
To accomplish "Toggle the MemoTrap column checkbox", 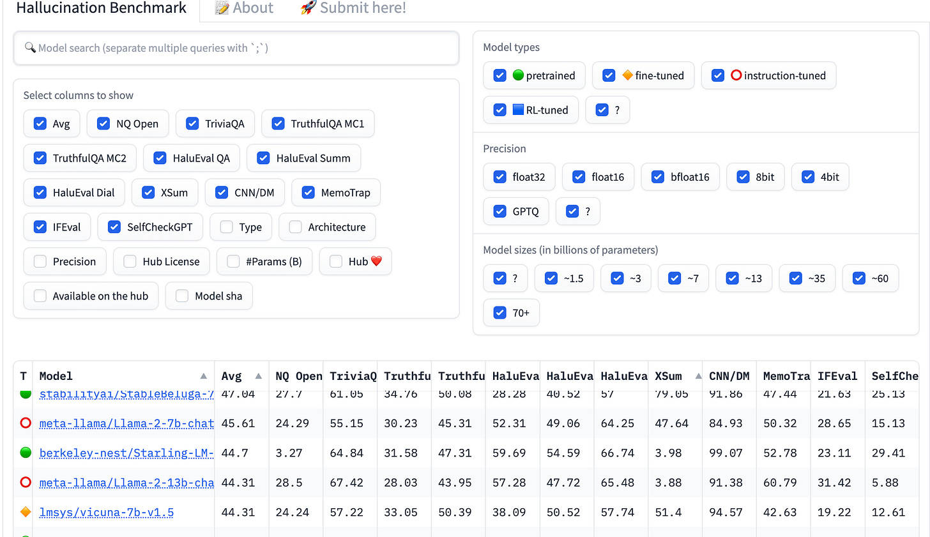I will [309, 193].
